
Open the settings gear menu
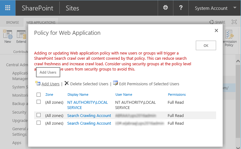(165, 7)
